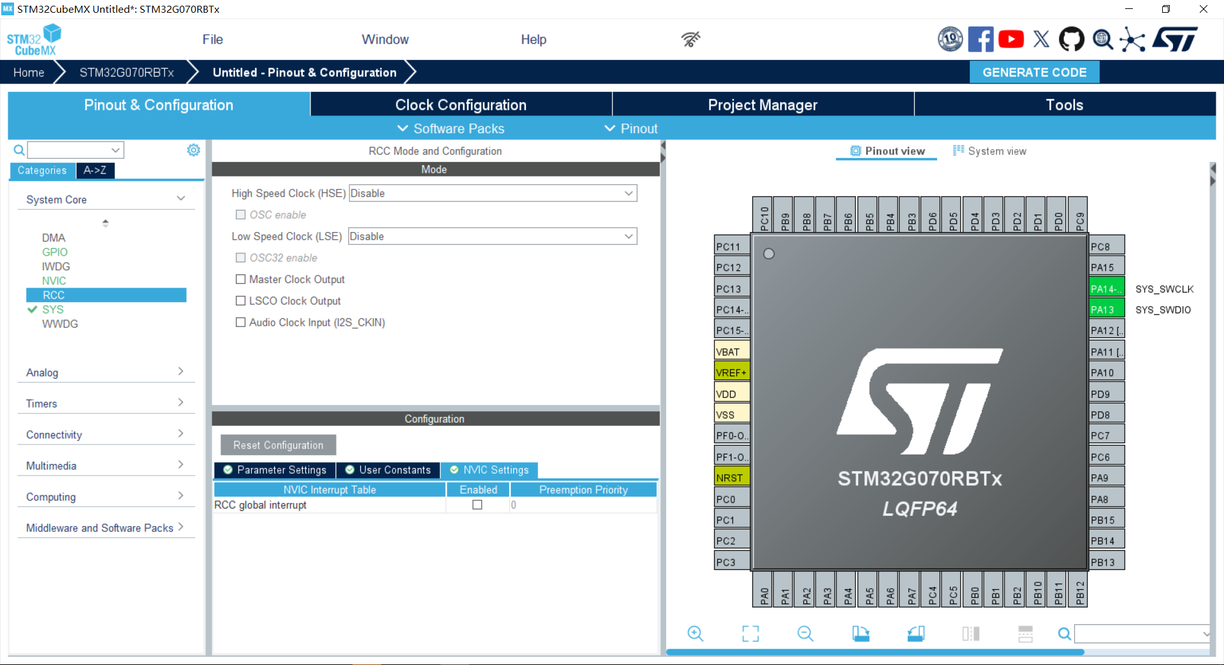
Task: Enable RCC global interrupt checkbox
Action: click(x=477, y=505)
